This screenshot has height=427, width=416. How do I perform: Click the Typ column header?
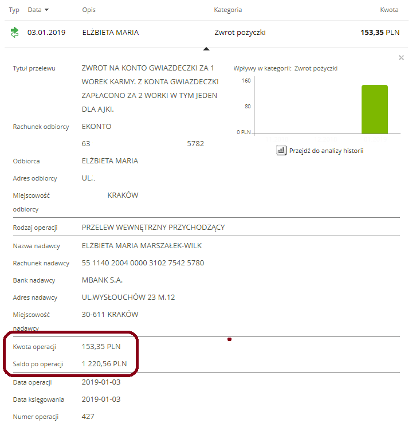[x=14, y=10]
